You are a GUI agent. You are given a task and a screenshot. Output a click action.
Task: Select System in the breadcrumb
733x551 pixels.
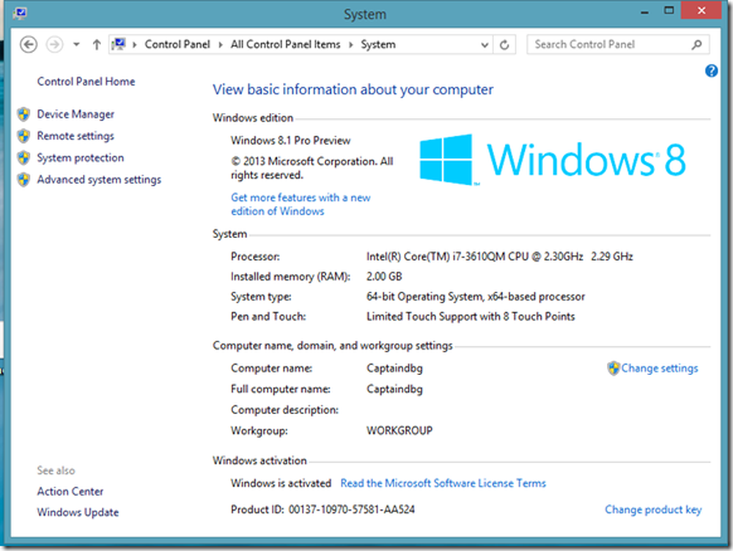377,45
